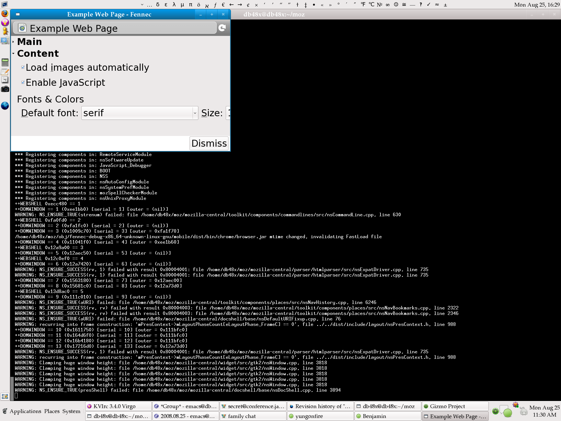
Task: Switch to secret@conference jabber chat
Action: 253,406
